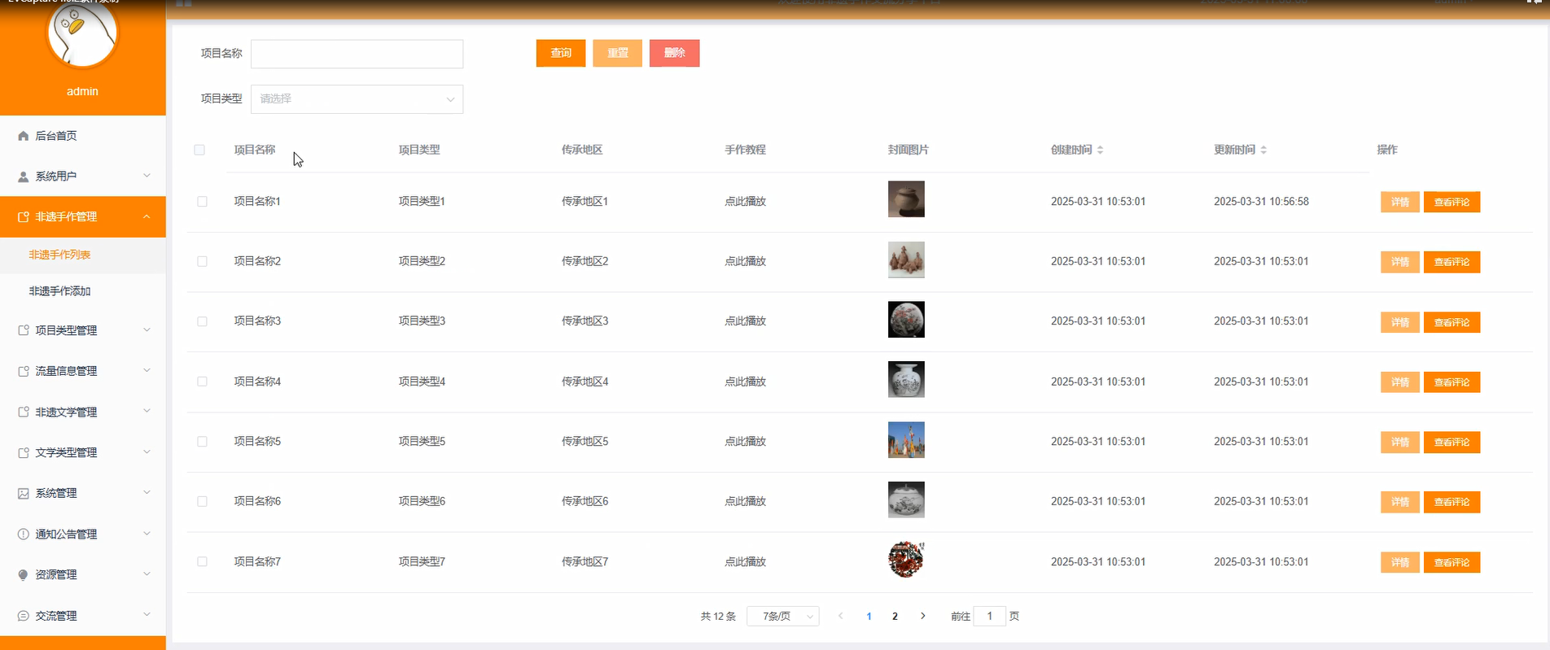
Task: Expand the 项目类型管理 chevron
Action: click(x=147, y=329)
